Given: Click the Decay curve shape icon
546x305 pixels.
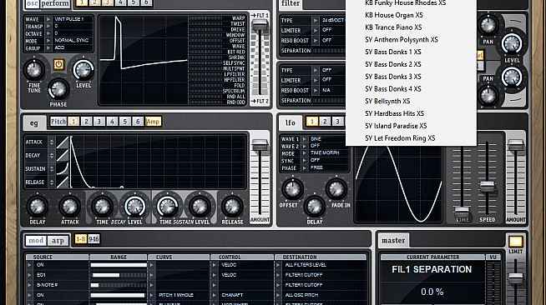Looking at the screenshot, I should 63,155.
